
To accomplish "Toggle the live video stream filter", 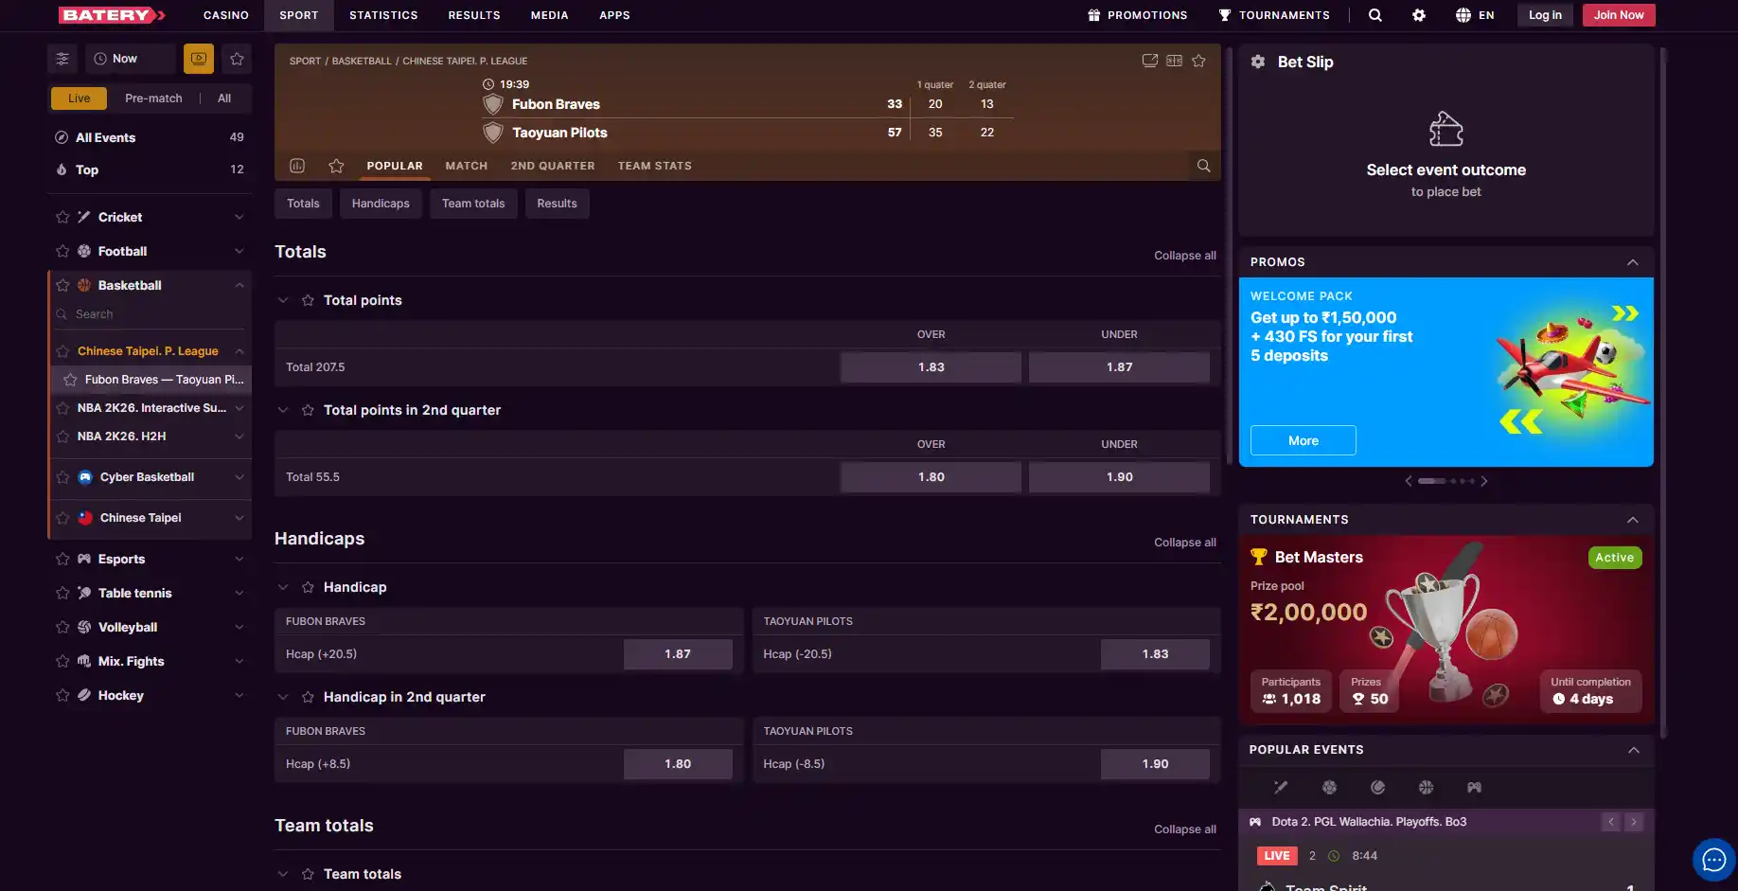I will pyautogui.click(x=199, y=59).
